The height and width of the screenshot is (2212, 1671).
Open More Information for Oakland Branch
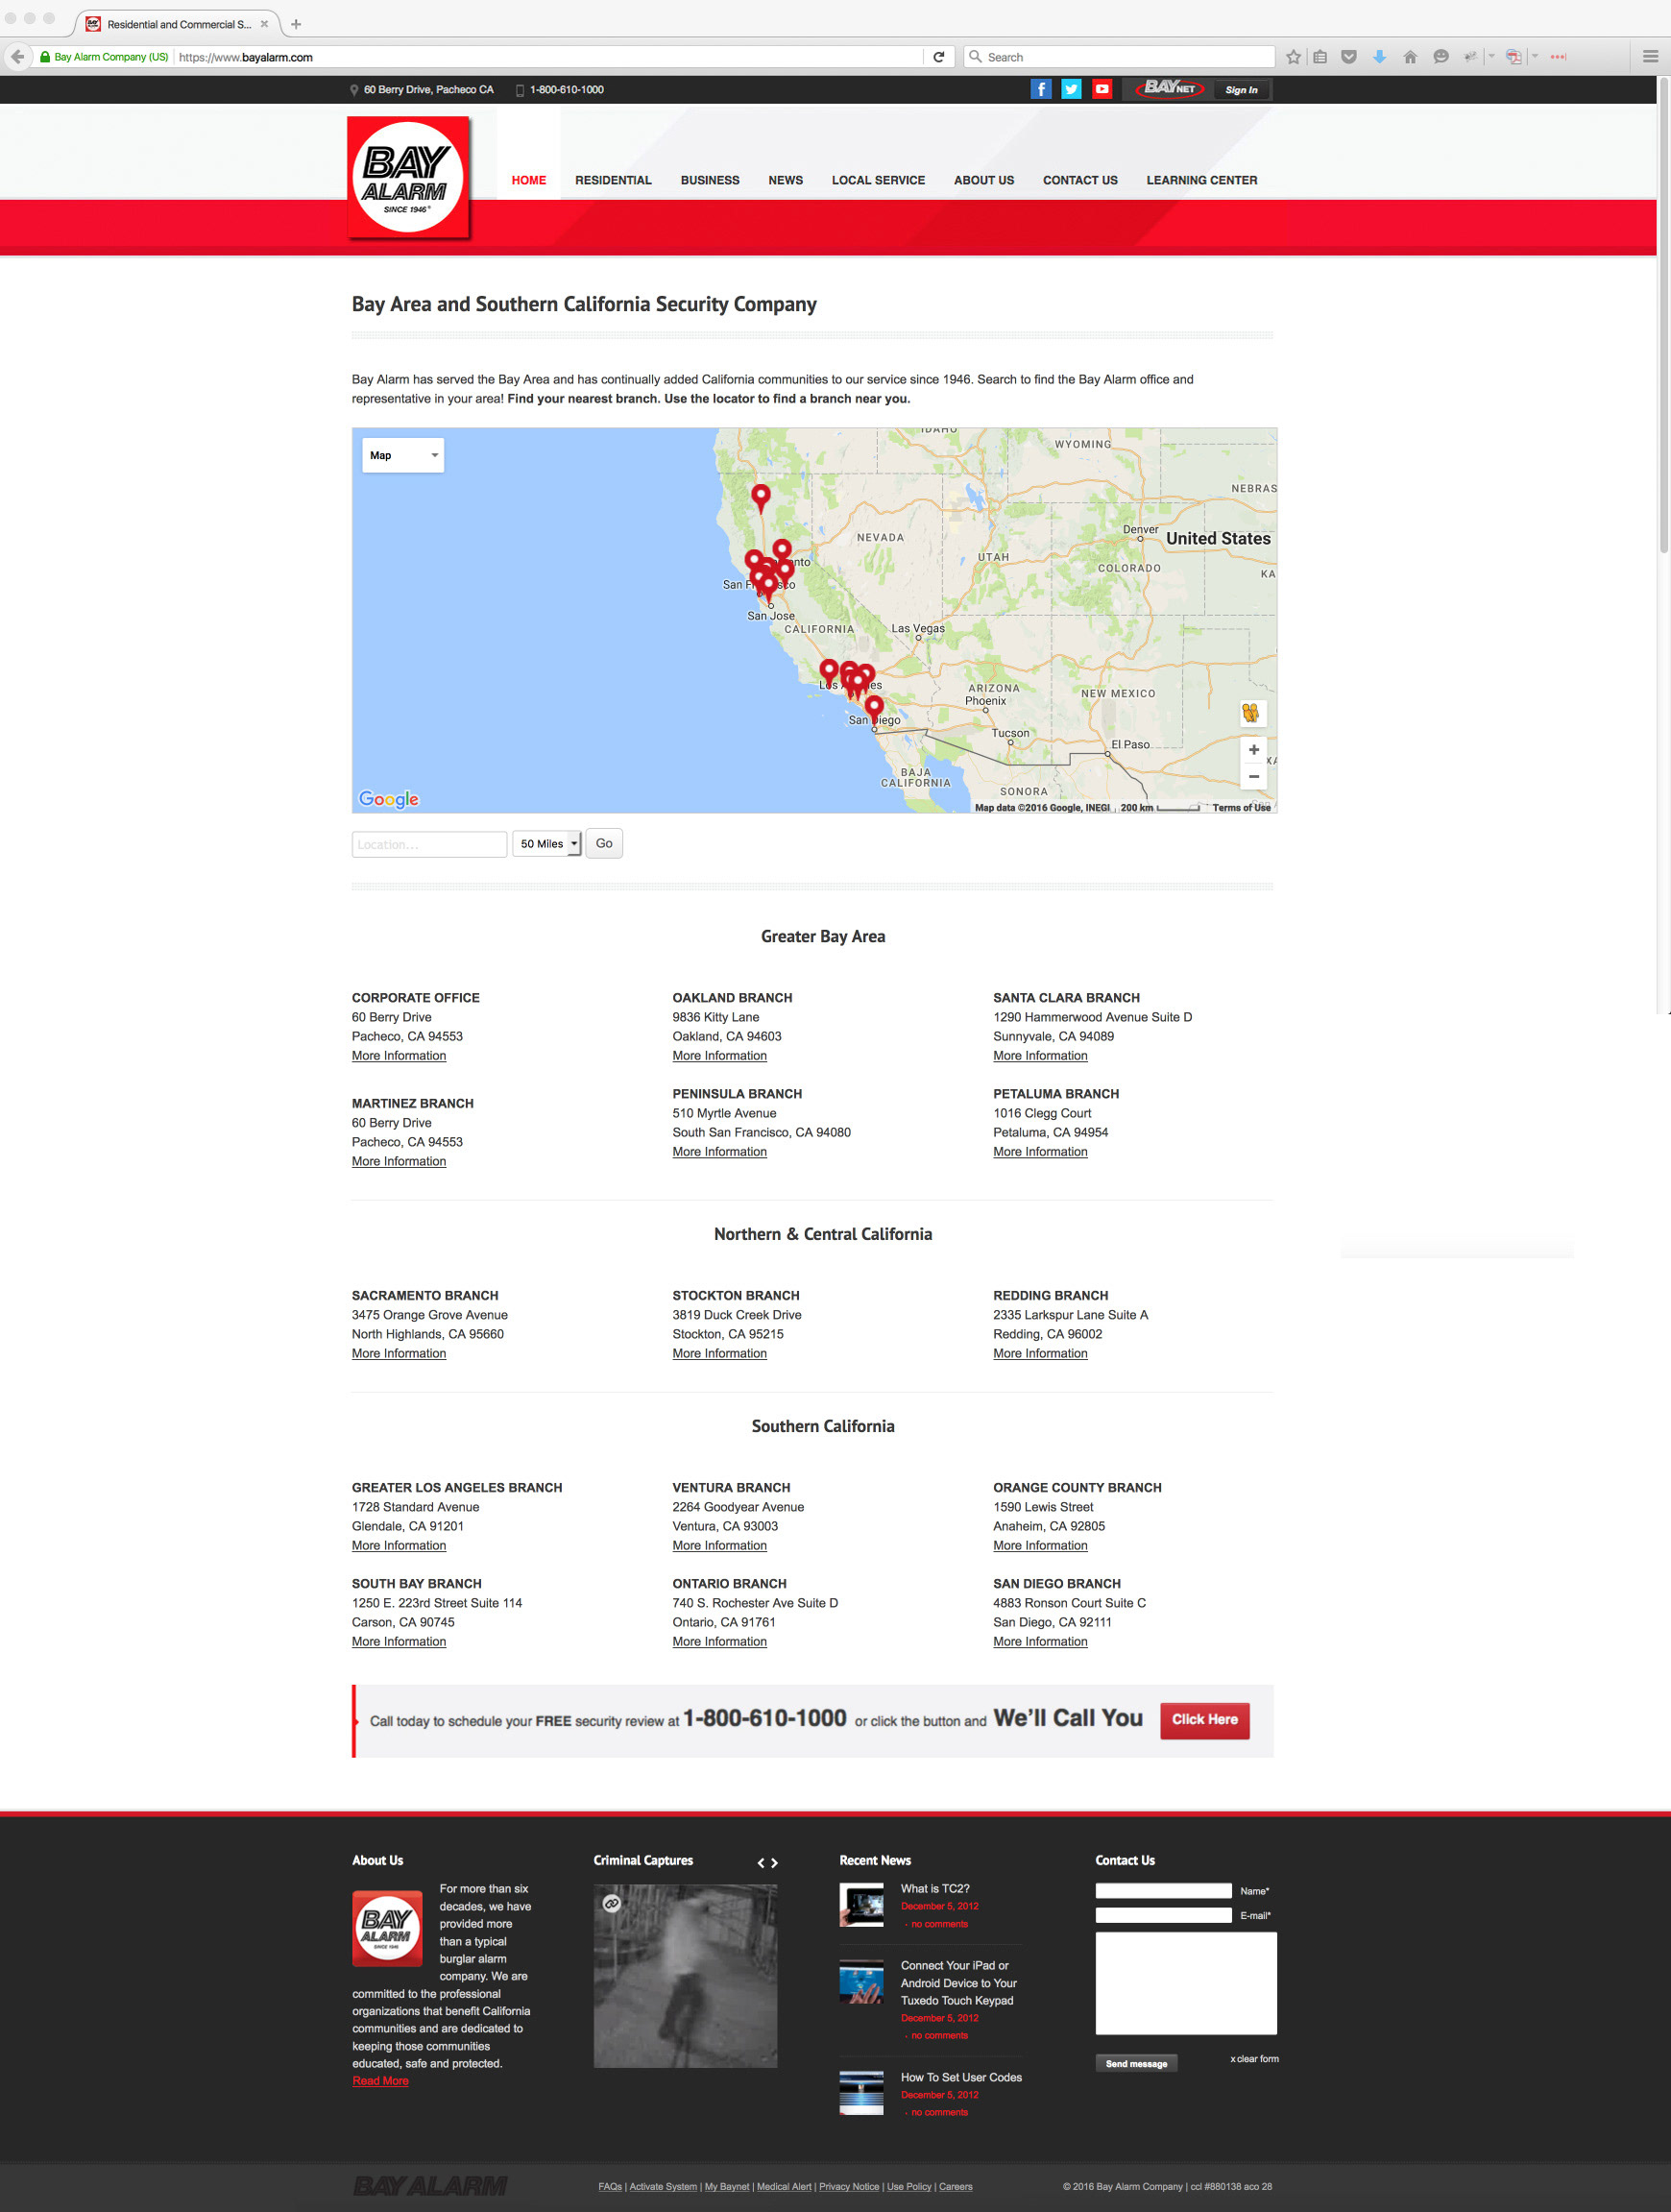(719, 1056)
